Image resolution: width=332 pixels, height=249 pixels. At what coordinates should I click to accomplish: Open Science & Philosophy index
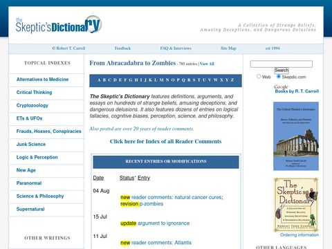40,196
